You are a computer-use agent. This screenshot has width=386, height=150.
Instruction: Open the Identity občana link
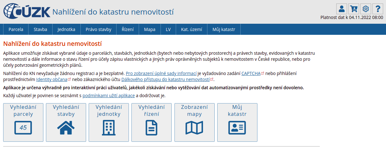click(52, 79)
